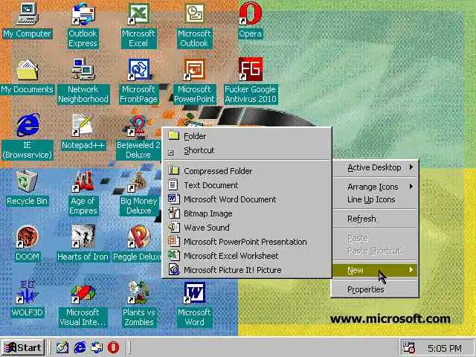
Task: Select Microsoft PowerPoint Presentation entry
Action: [247, 242]
